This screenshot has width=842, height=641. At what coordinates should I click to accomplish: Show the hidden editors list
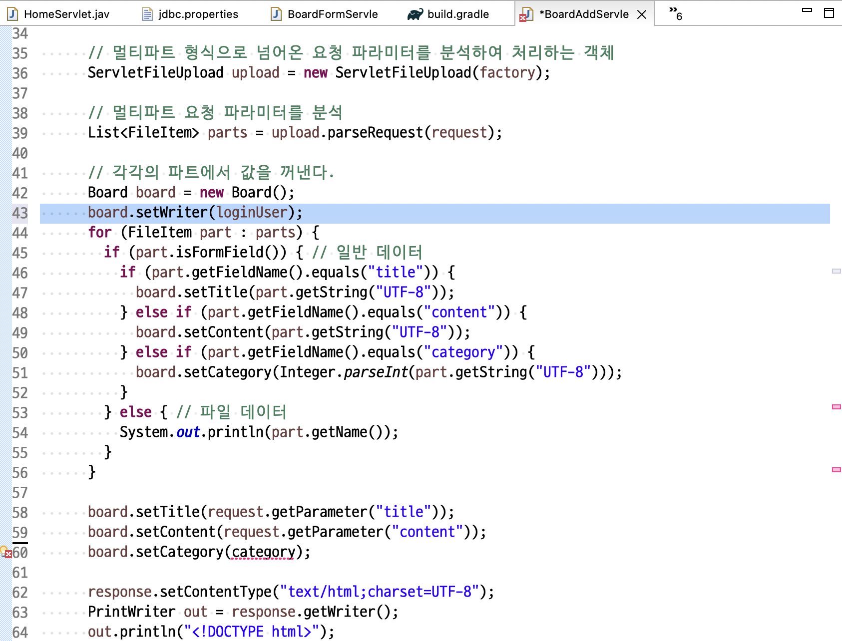[675, 13]
